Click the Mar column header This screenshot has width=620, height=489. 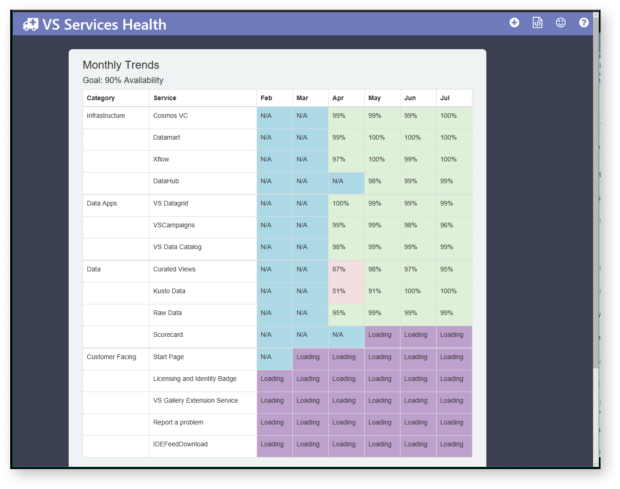(x=310, y=98)
